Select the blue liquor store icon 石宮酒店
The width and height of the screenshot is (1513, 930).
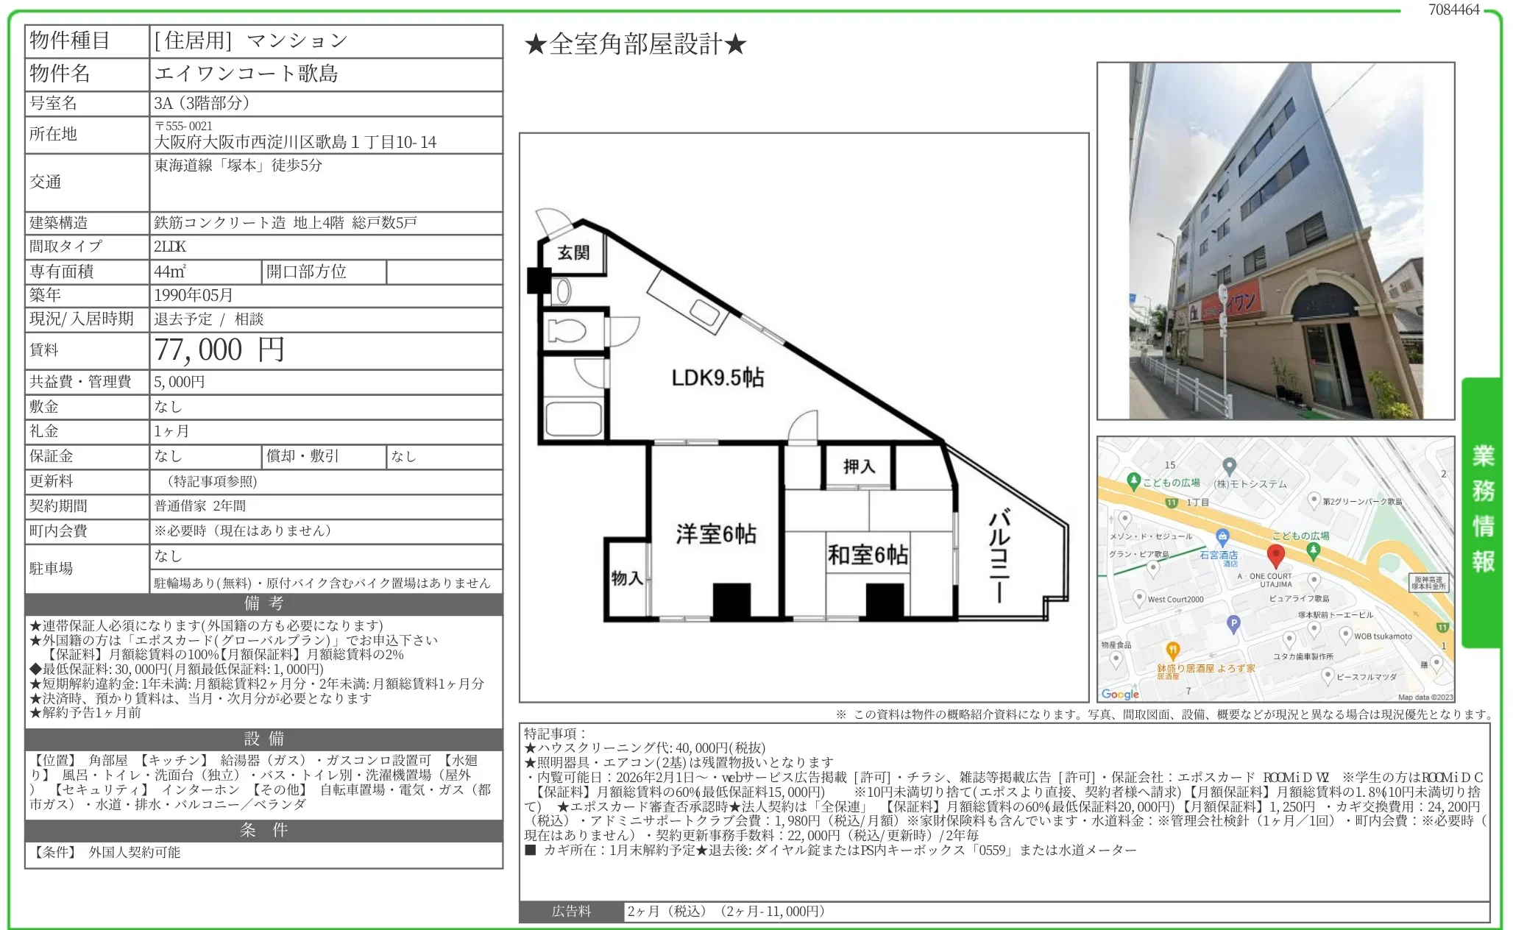1223,537
